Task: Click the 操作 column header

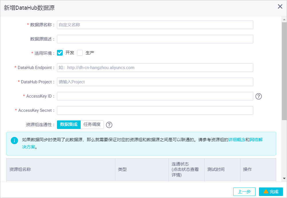Action: point(258,169)
